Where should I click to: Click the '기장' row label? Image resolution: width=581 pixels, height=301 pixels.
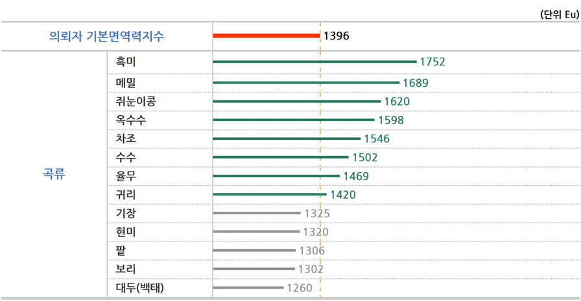coord(126,213)
